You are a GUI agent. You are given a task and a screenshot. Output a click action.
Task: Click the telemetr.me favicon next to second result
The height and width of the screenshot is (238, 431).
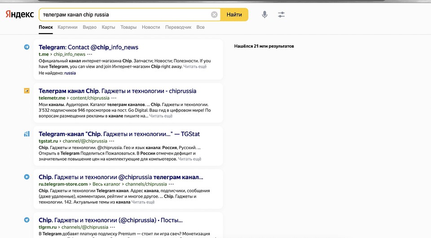coord(26,91)
